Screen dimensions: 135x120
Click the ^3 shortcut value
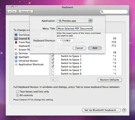[114, 63]
